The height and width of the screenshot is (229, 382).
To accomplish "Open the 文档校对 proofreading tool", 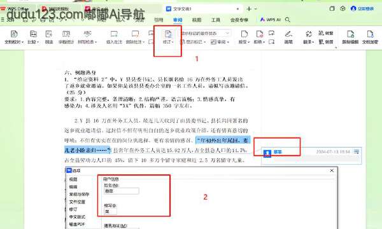I will pos(14,37).
